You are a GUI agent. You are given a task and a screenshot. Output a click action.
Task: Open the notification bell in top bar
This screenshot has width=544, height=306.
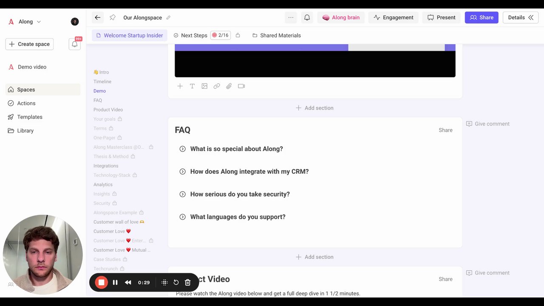pyautogui.click(x=307, y=17)
